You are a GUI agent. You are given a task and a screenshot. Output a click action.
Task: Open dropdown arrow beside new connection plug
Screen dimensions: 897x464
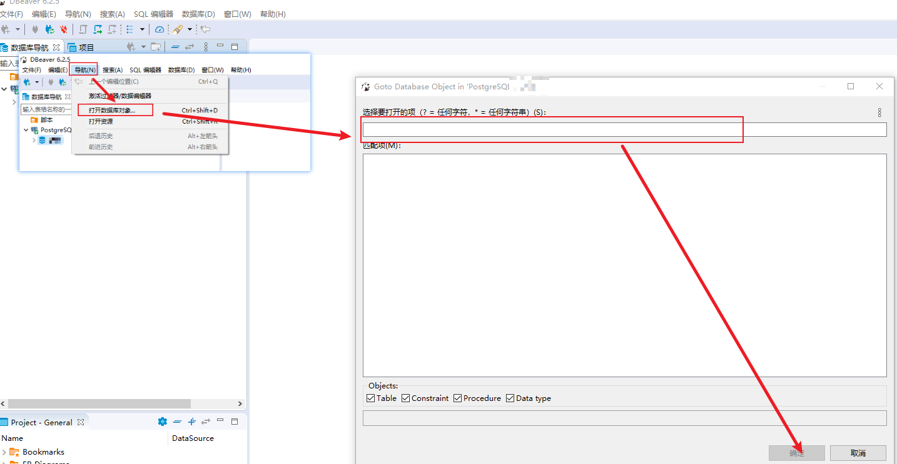18,29
